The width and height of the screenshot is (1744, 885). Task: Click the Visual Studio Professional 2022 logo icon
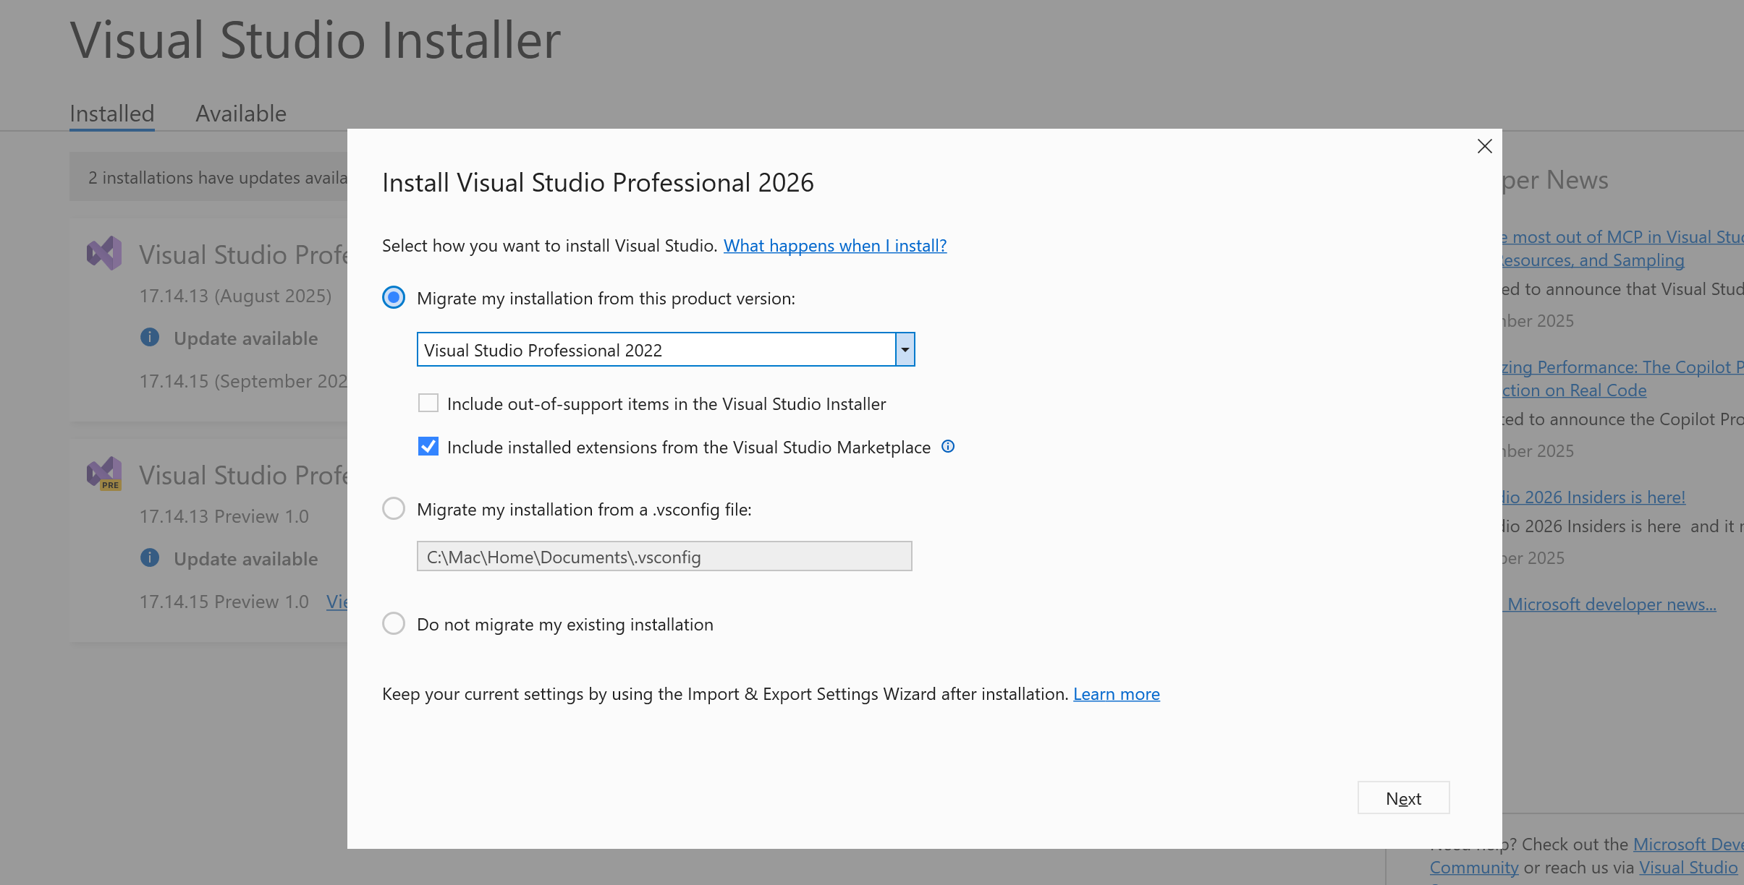pyautogui.click(x=105, y=254)
